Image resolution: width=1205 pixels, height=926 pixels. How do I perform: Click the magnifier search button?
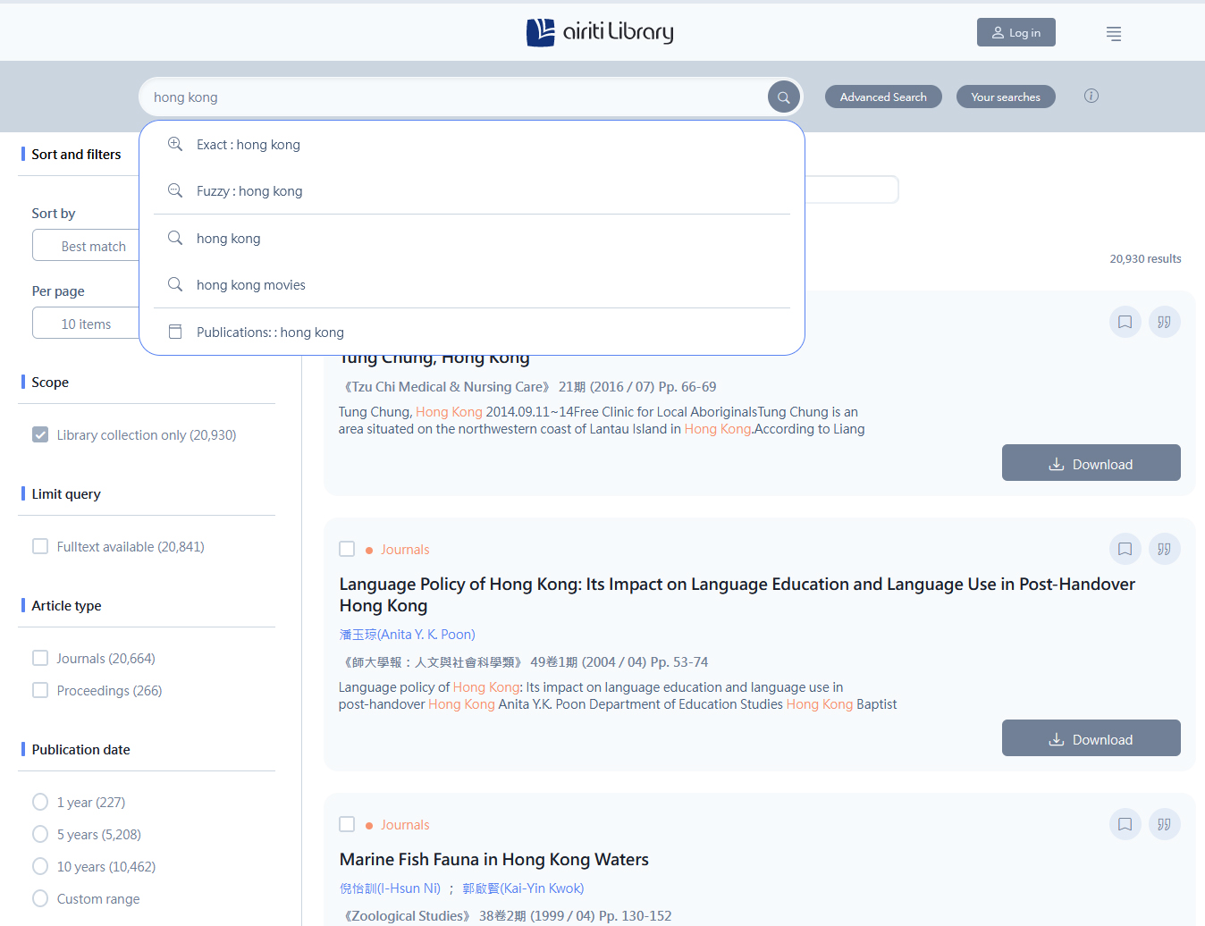coord(783,97)
